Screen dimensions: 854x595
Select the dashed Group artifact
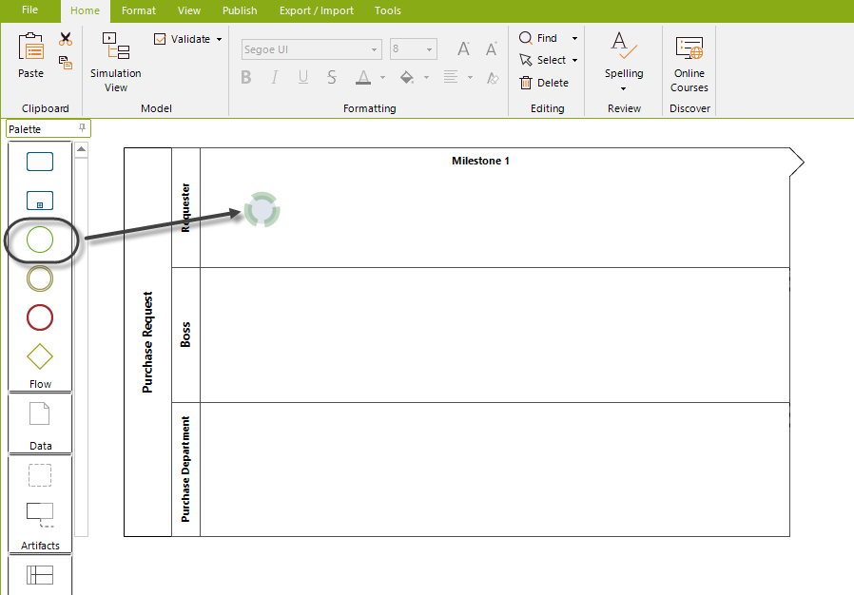40,475
